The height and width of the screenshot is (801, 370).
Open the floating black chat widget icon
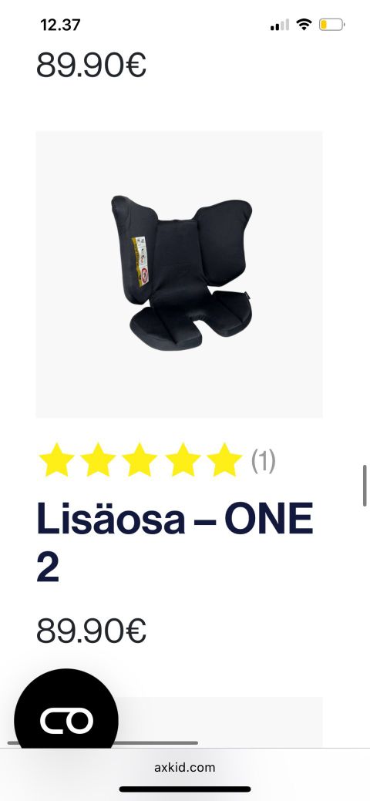[x=66, y=719]
